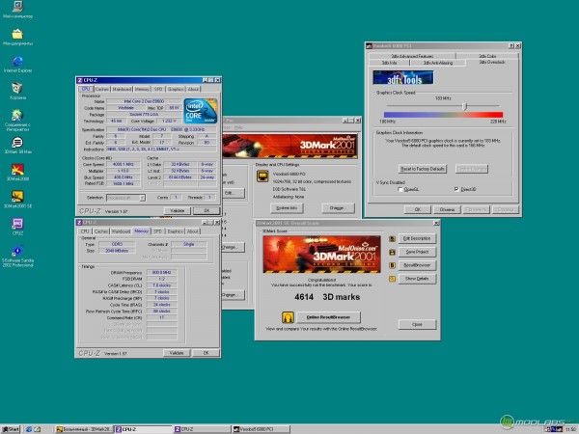
Task: Open System Info in 3DMark2001 window
Action: click(287, 208)
